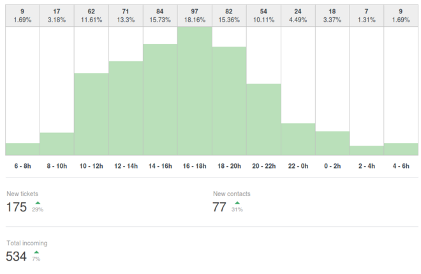The width and height of the screenshot is (421, 274).
Task: Click the 6 - 8h time axis label
Action: [22, 166]
